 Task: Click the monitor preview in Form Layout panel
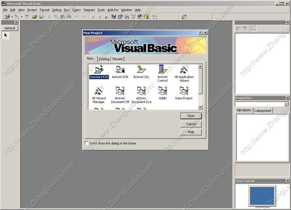click(262, 196)
